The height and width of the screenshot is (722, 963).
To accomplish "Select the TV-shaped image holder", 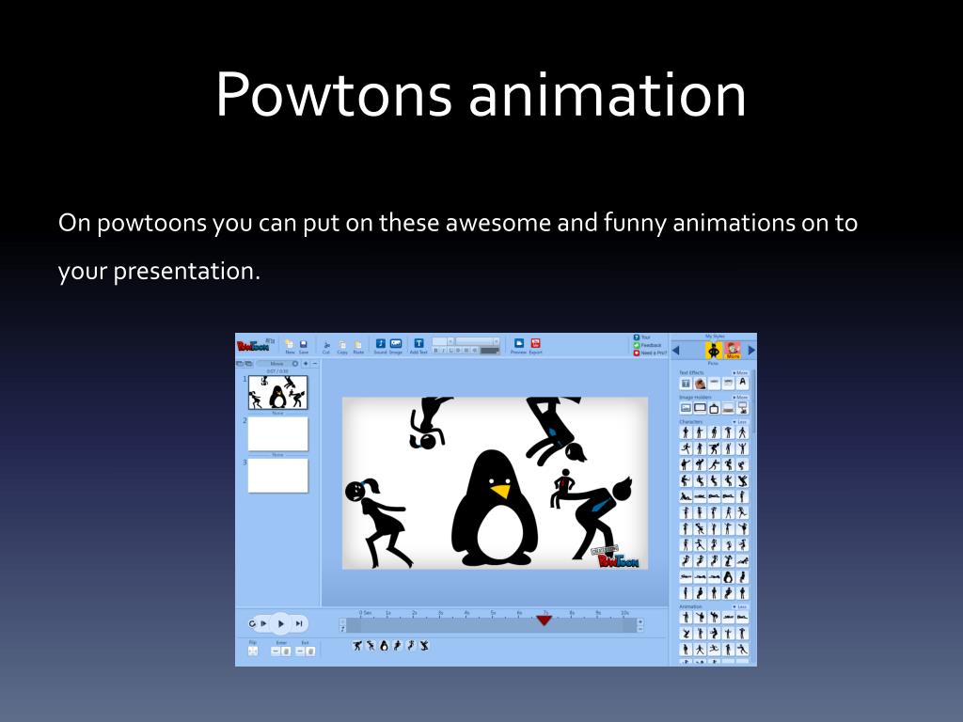I will tap(714, 408).
